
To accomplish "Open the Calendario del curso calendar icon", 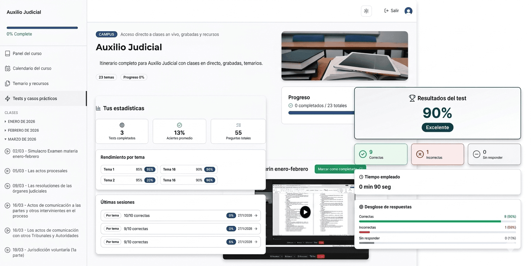I will pyautogui.click(x=8, y=68).
